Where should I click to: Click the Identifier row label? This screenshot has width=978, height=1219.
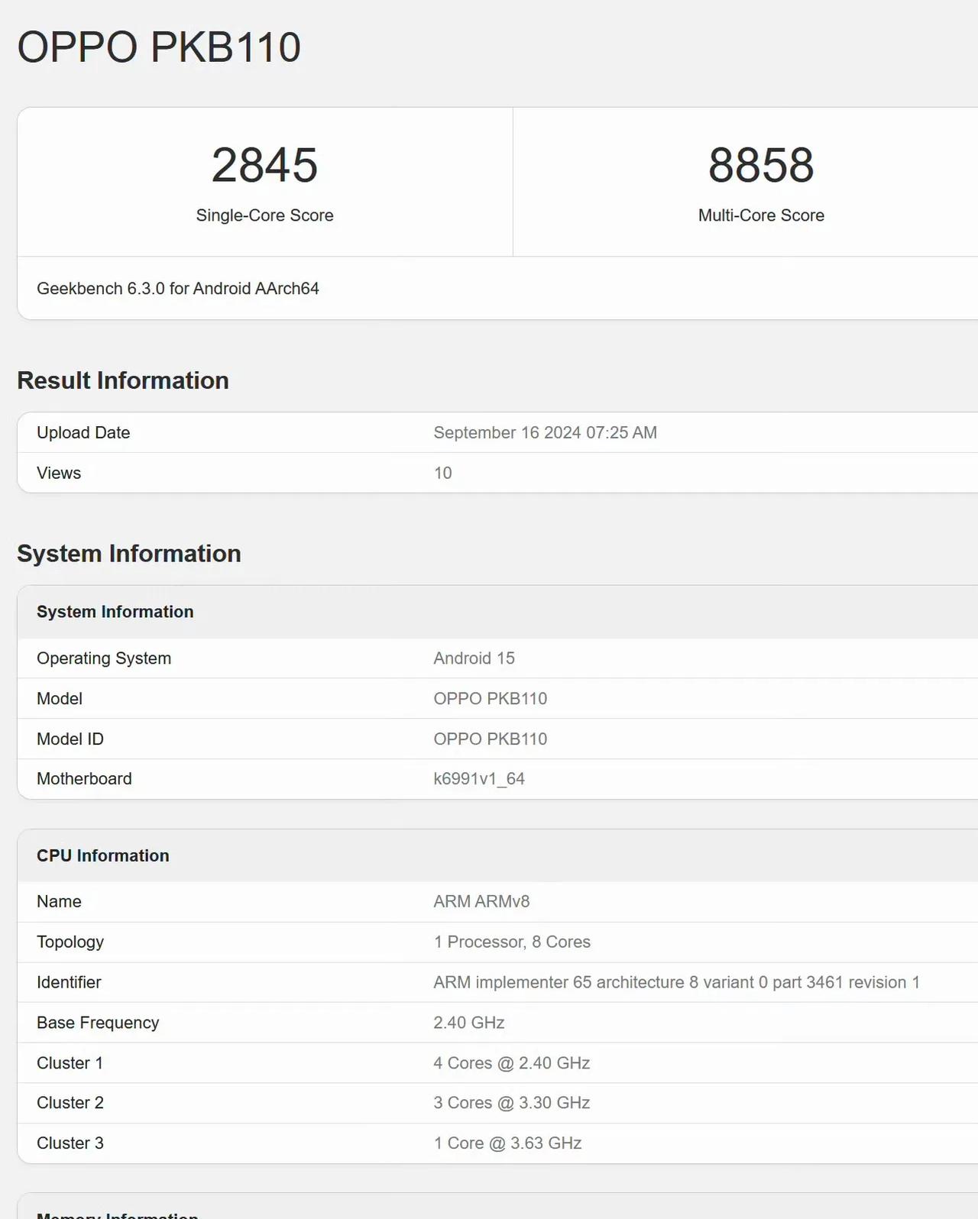(69, 982)
